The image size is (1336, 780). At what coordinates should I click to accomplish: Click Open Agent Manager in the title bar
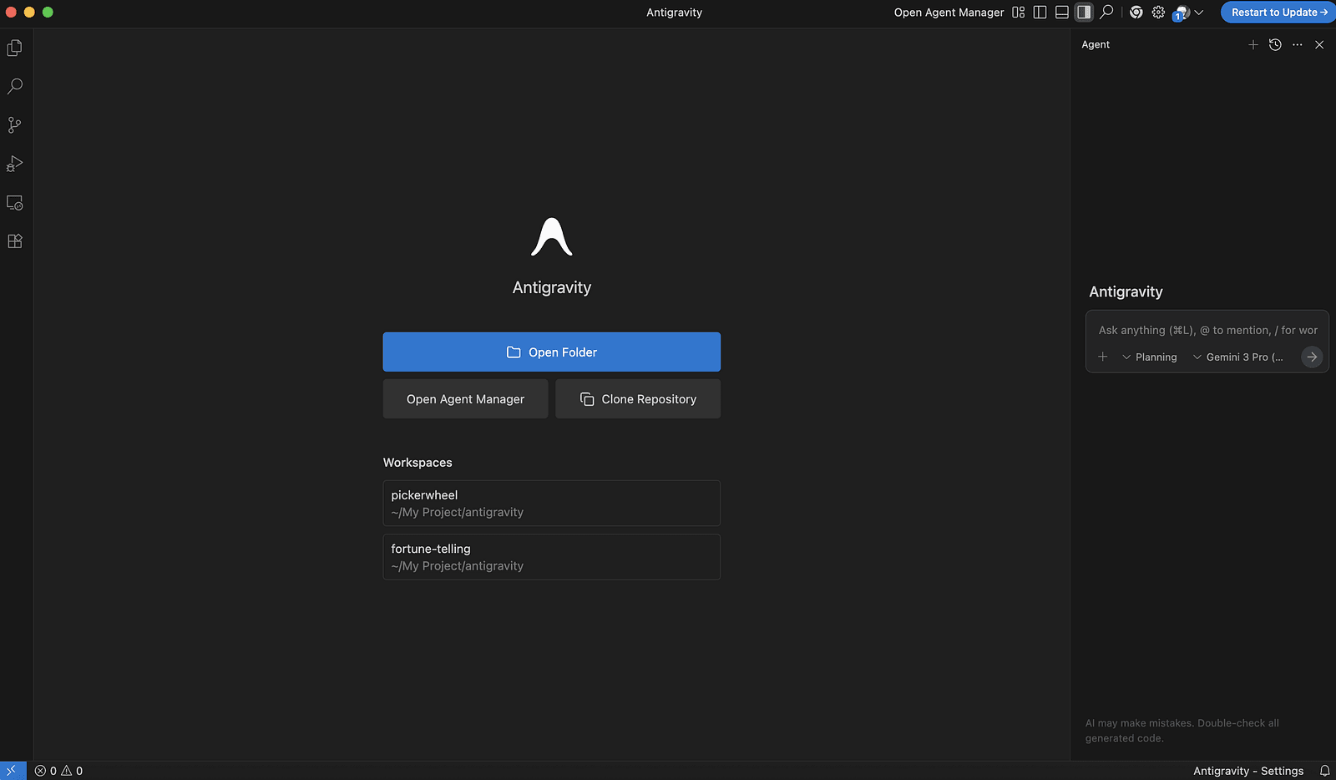pyautogui.click(x=949, y=13)
